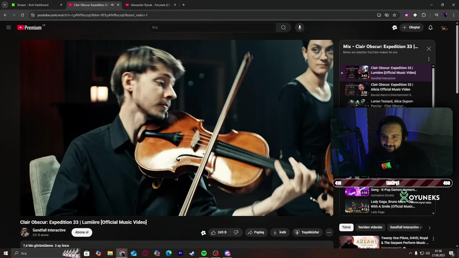Open the Chrome three-dot menu
This screenshot has width=459, height=258.
(454, 15)
